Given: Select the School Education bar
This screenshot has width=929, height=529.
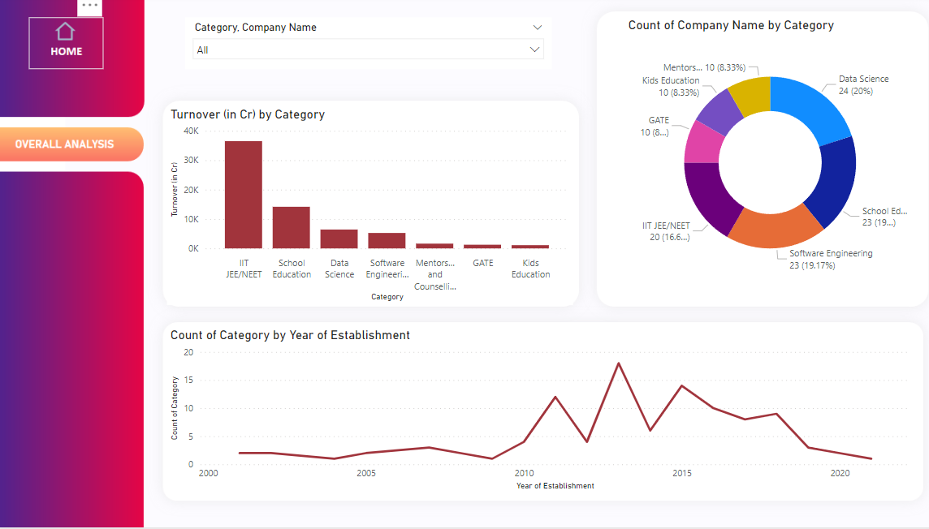Looking at the screenshot, I should [x=291, y=226].
